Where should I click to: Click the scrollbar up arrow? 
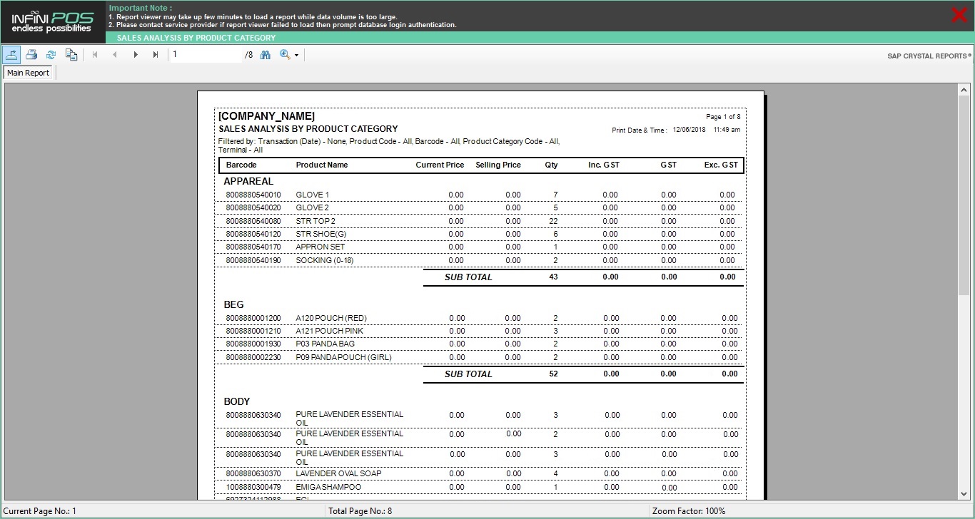(x=964, y=90)
